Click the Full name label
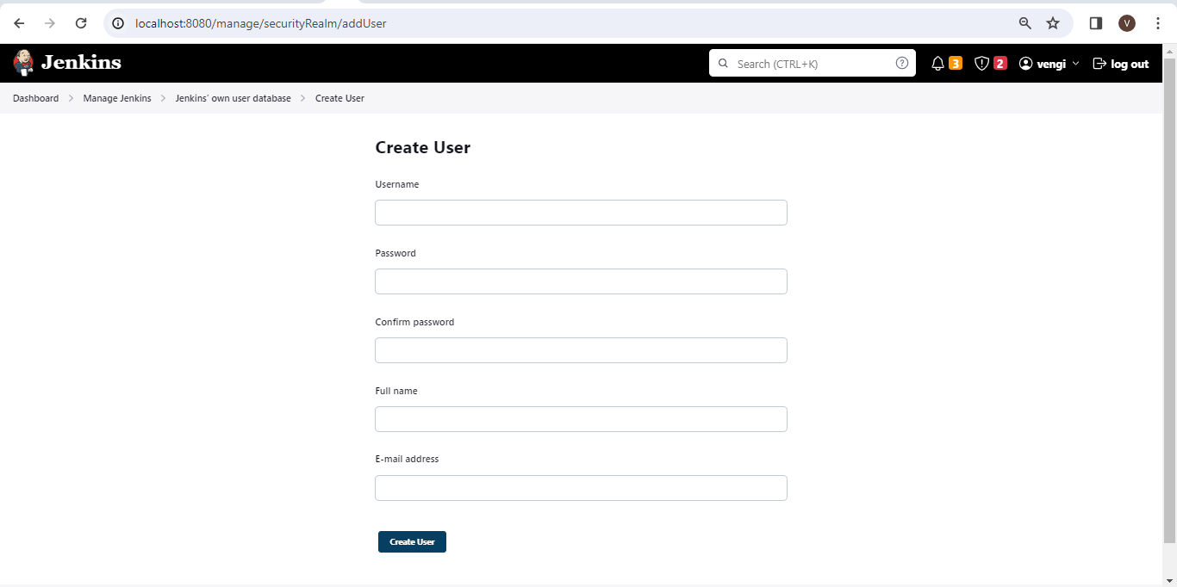This screenshot has width=1177, height=587. click(x=396, y=391)
